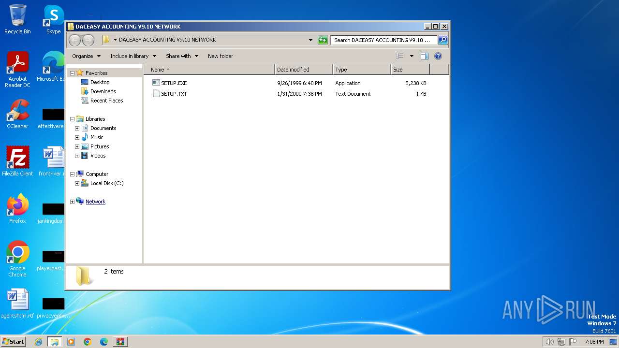The width and height of the screenshot is (619, 348).
Task: Open the Organize dropdown menu
Action: click(87, 56)
